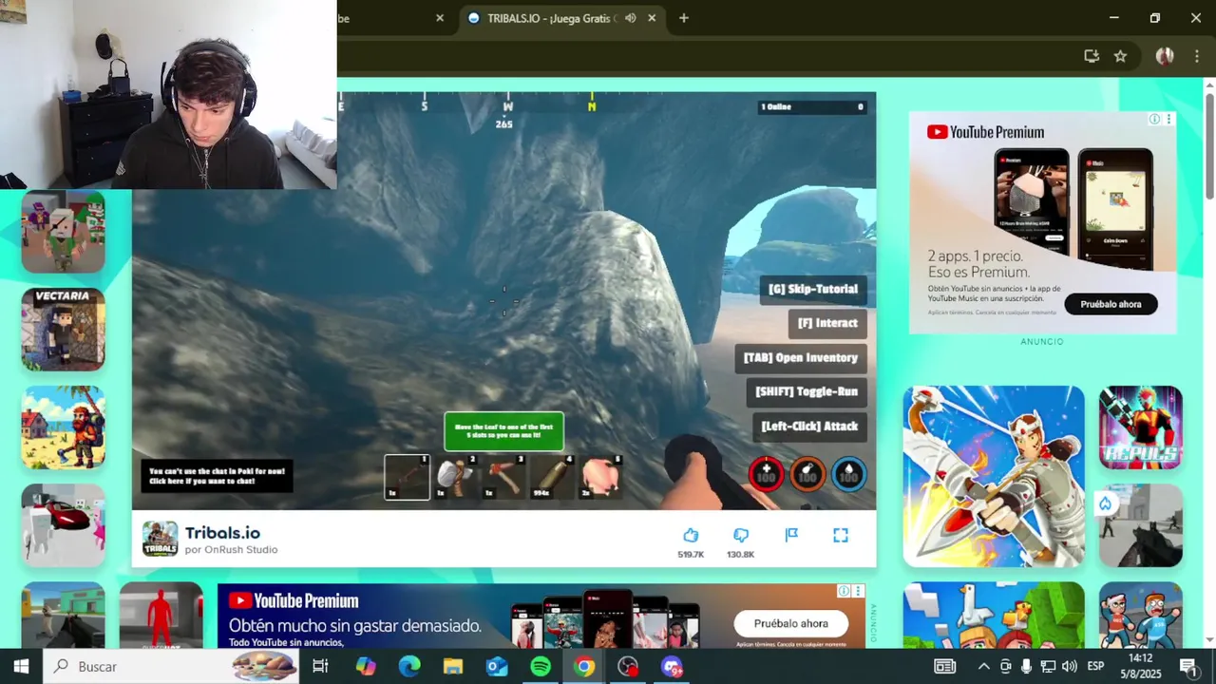Open Chrome profile avatar
The height and width of the screenshot is (684, 1216).
point(1165,56)
